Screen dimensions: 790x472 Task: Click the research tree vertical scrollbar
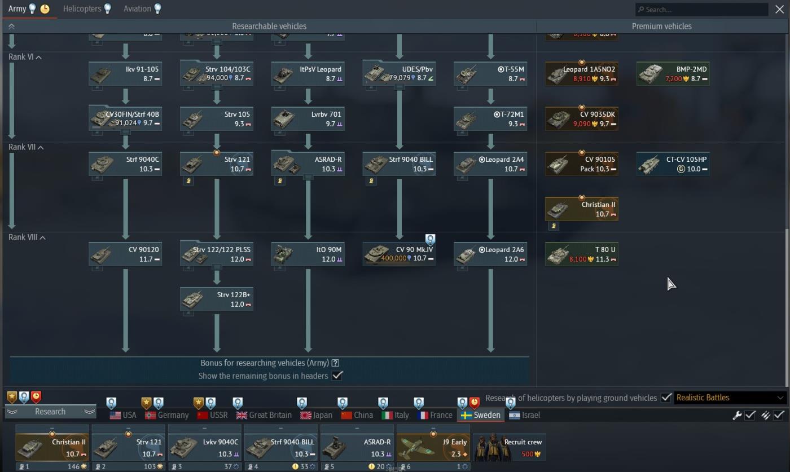point(788,308)
